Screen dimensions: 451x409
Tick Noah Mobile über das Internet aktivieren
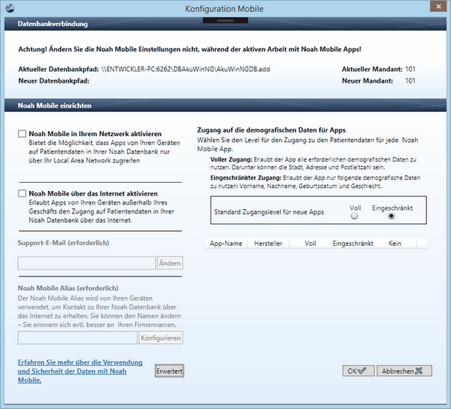(x=23, y=194)
